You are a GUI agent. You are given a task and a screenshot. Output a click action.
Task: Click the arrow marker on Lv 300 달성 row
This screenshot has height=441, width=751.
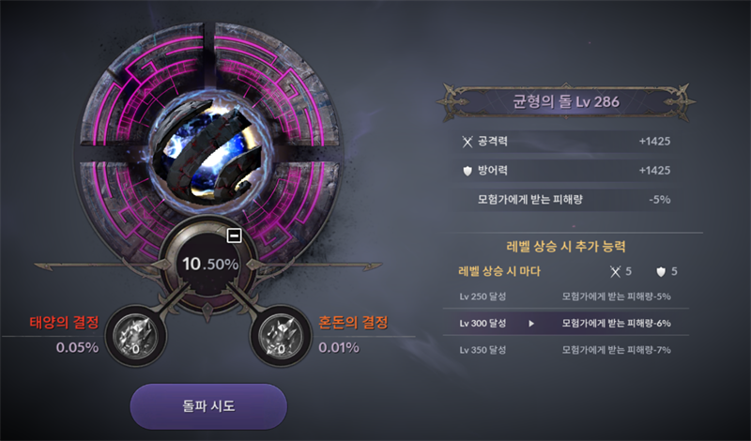coord(531,324)
